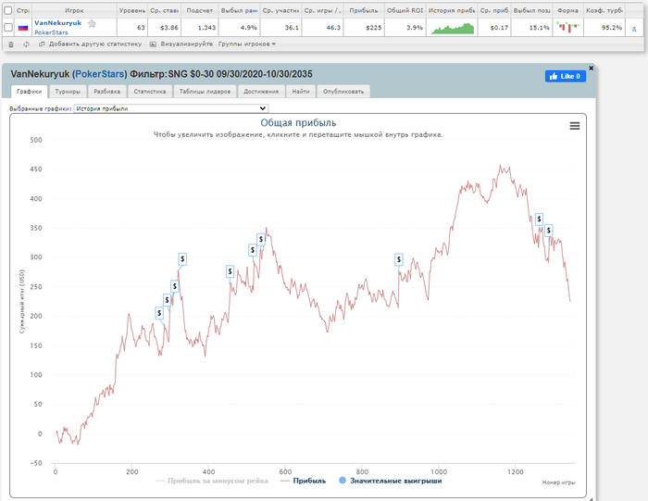Screen dimensions: 648x501
Task: Click the Russian flag icon in player row
Action: pos(23,28)
